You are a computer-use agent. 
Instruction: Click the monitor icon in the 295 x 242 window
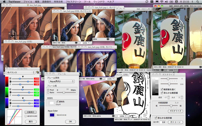click(x=113, y=116)
